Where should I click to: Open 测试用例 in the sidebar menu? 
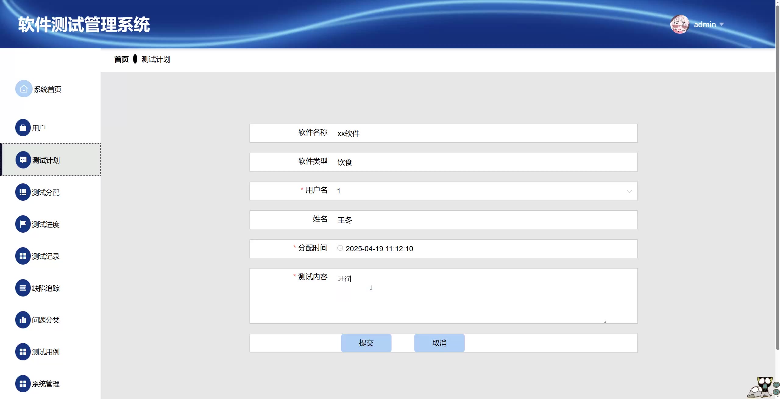pos(46,352)
